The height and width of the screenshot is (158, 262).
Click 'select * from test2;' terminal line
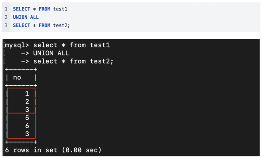click(73, 61)
